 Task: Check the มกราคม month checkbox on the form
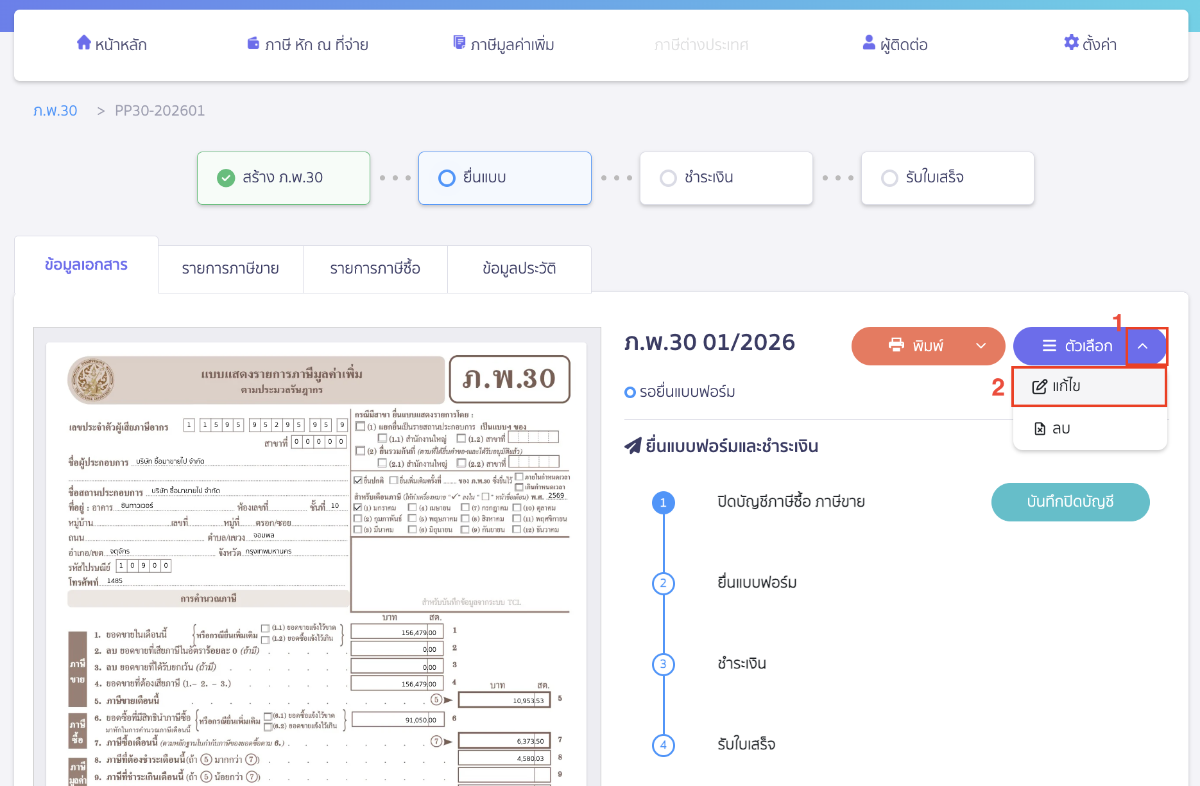[x=357, y=507]
